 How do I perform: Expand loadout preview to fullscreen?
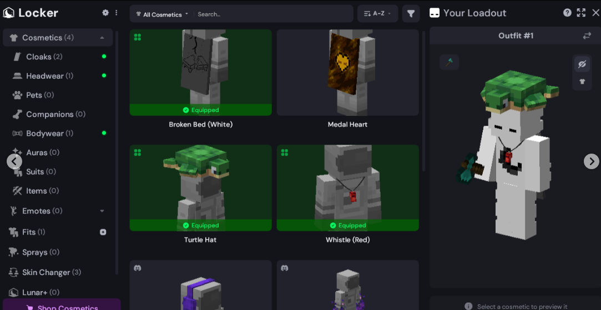(581, 13)
